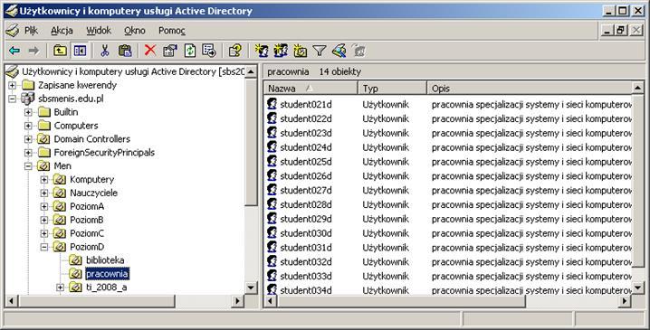Click the Back arrow toolbar icon
This screenshot has height=330, width=650.
tap(14, 51)
